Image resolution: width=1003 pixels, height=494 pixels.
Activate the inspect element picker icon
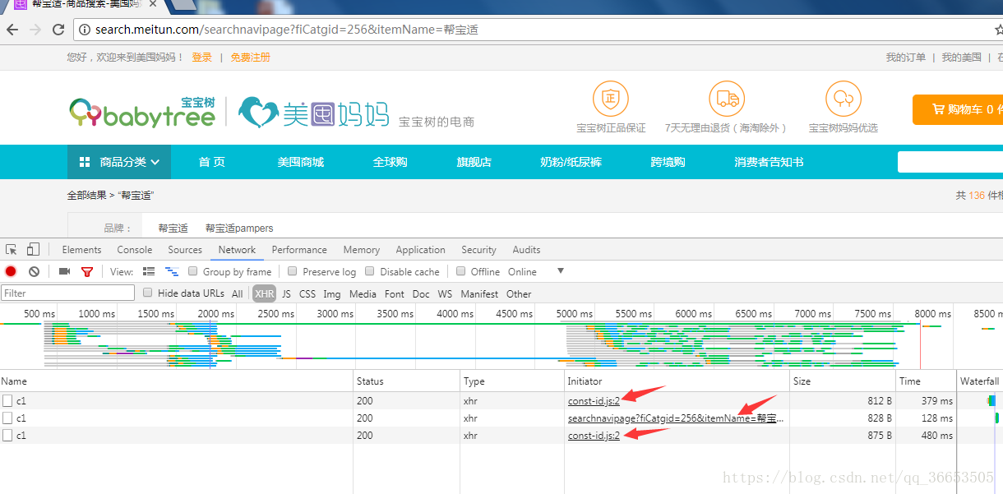coord(12,250)
